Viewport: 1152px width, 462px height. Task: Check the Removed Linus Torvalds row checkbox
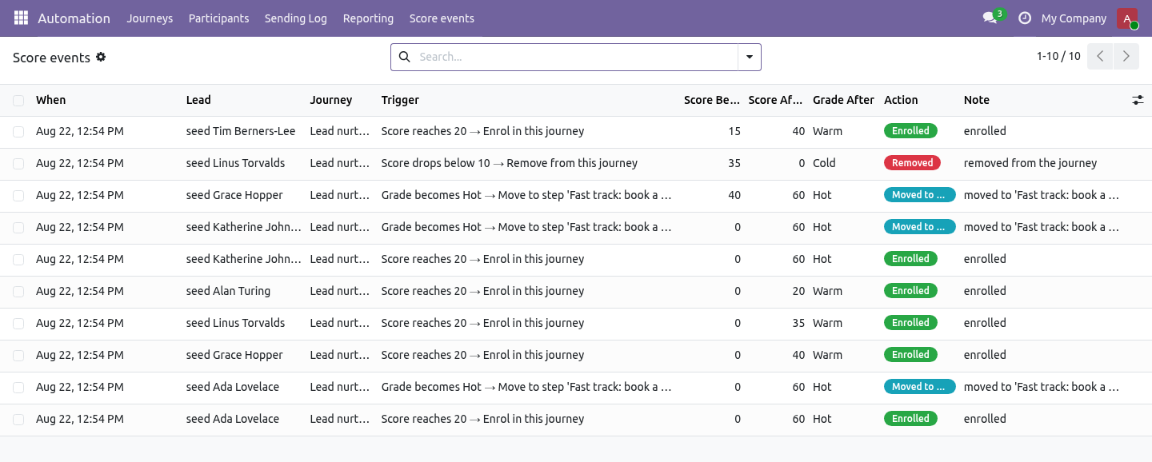(18, 163)
